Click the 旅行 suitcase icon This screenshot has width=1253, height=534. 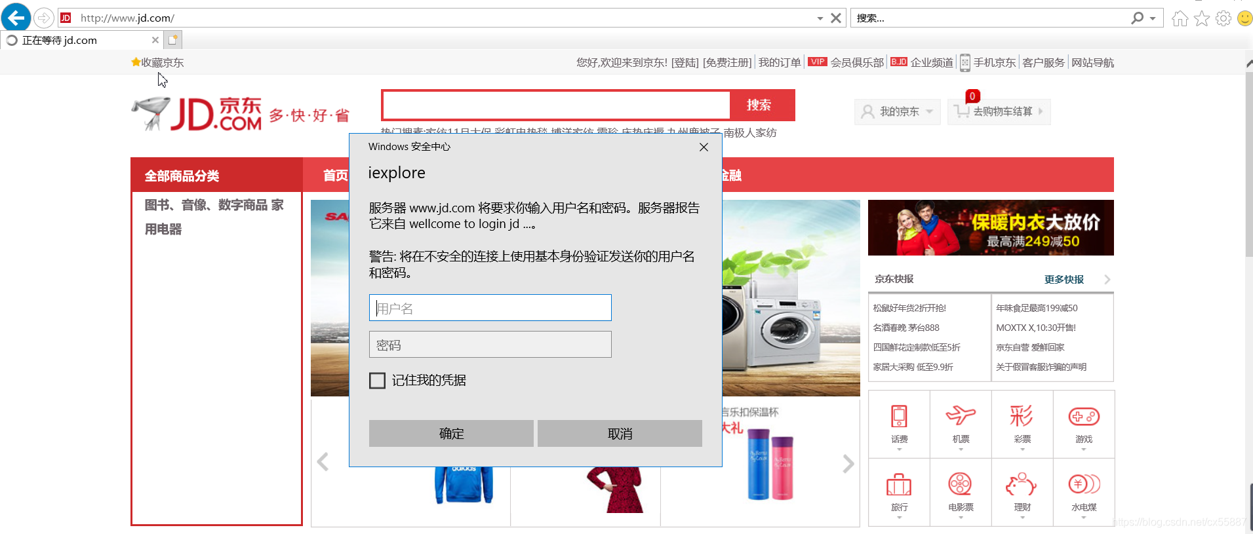coord(899,484)
